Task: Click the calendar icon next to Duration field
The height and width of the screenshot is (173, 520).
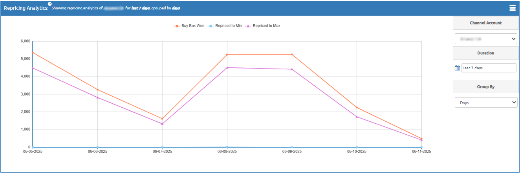Action: 457,68
